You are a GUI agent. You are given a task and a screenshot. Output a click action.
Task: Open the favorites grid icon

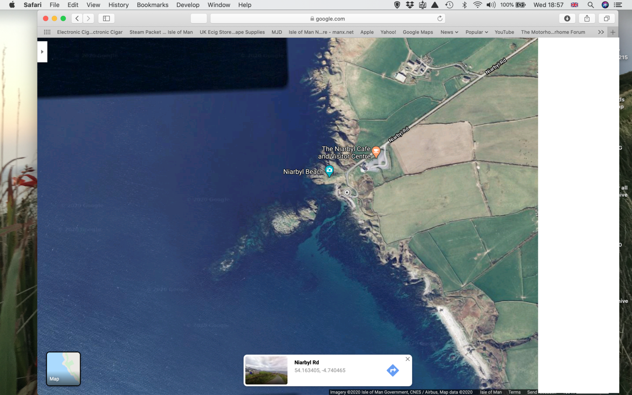tap(47, 32)
